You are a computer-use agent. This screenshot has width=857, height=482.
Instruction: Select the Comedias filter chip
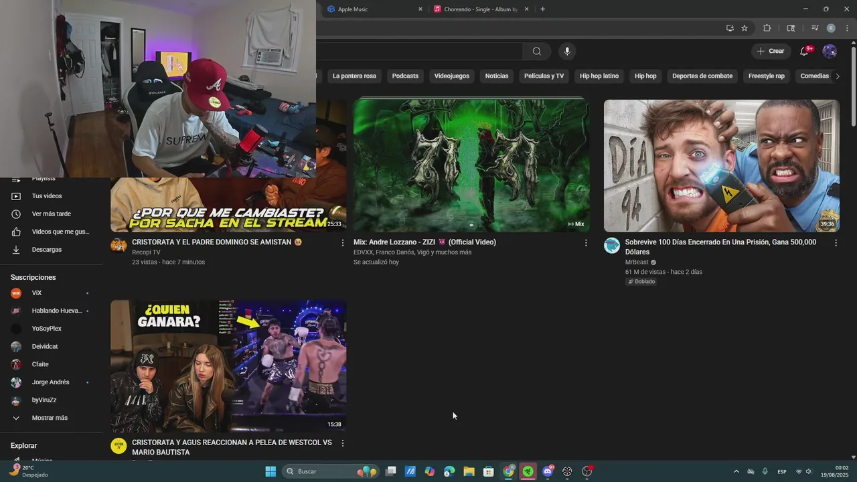coord(814,76)
